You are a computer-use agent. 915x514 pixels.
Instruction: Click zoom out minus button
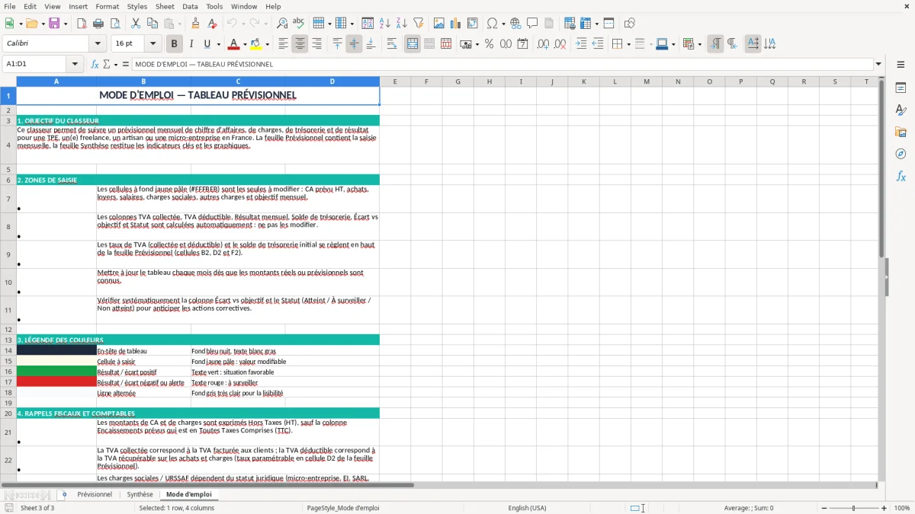[823, 508]
